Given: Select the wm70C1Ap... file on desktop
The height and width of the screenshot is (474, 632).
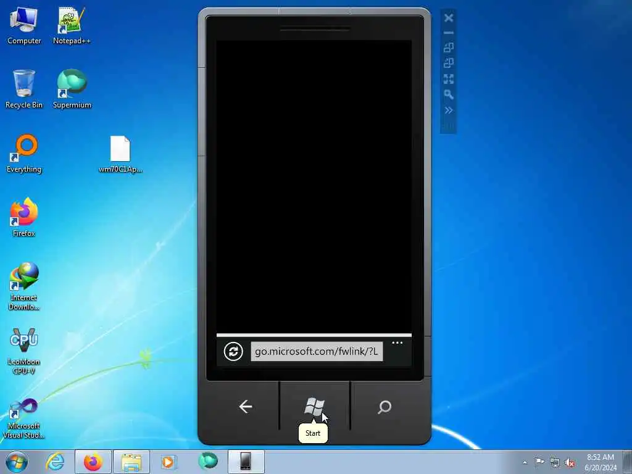Looking at the screenshot, I should [120, 154].
